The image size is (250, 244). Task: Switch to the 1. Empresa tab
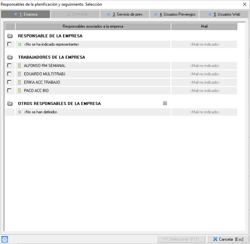click(x=25, y=14)
